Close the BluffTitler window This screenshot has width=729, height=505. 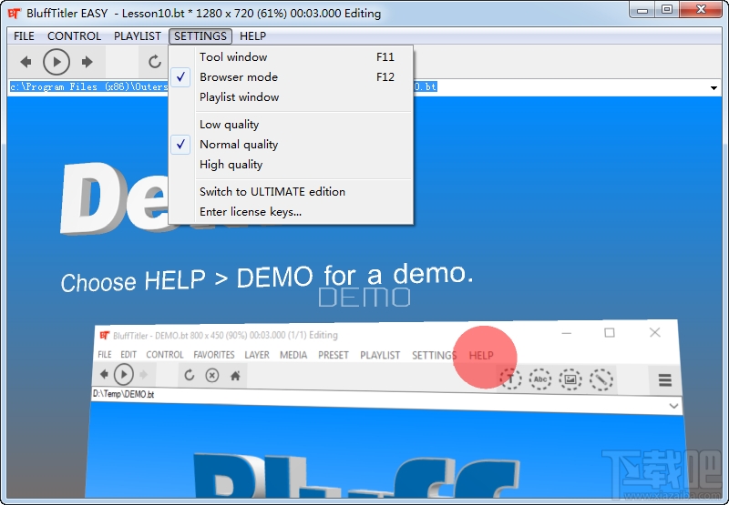pyautogui.click(x=701, y=10)
